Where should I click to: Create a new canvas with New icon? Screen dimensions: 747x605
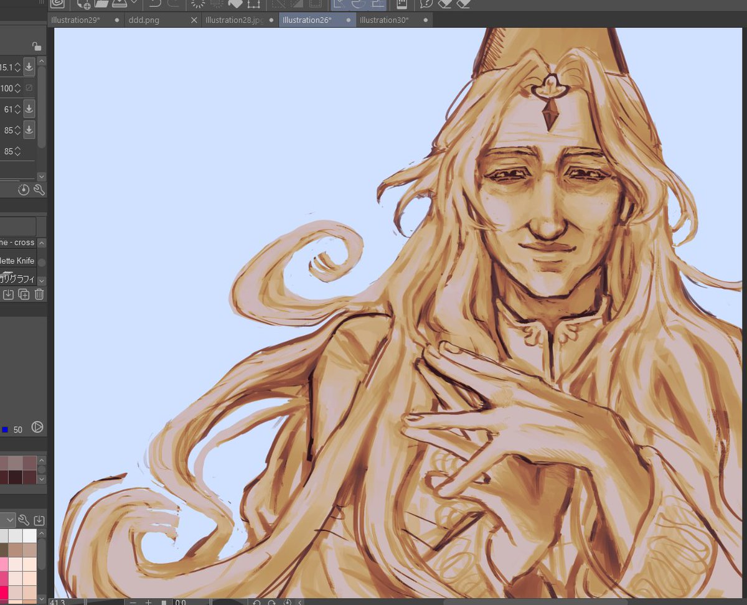83,4
